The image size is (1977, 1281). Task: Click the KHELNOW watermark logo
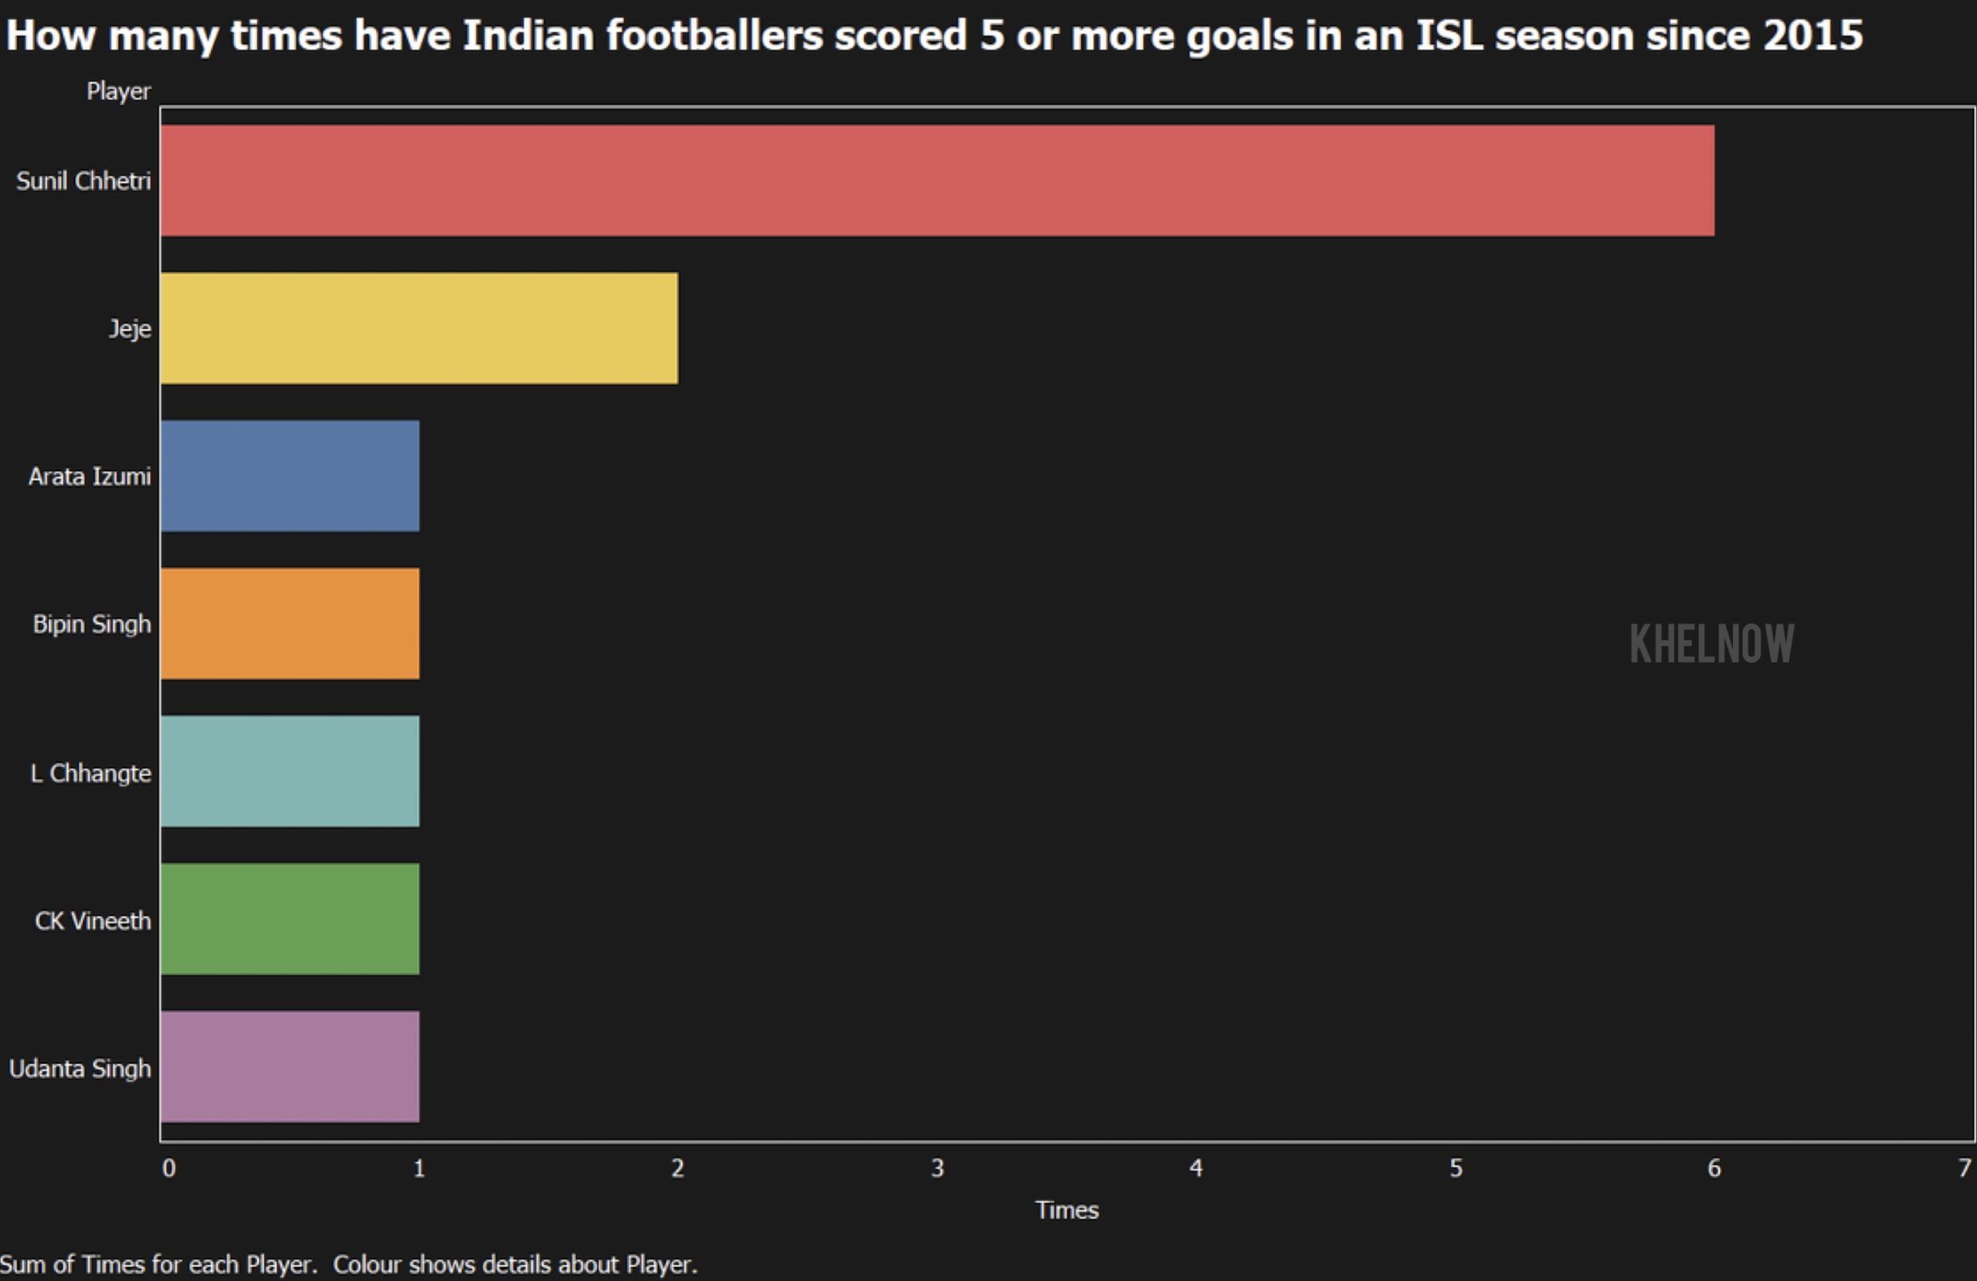[1712, 644]
